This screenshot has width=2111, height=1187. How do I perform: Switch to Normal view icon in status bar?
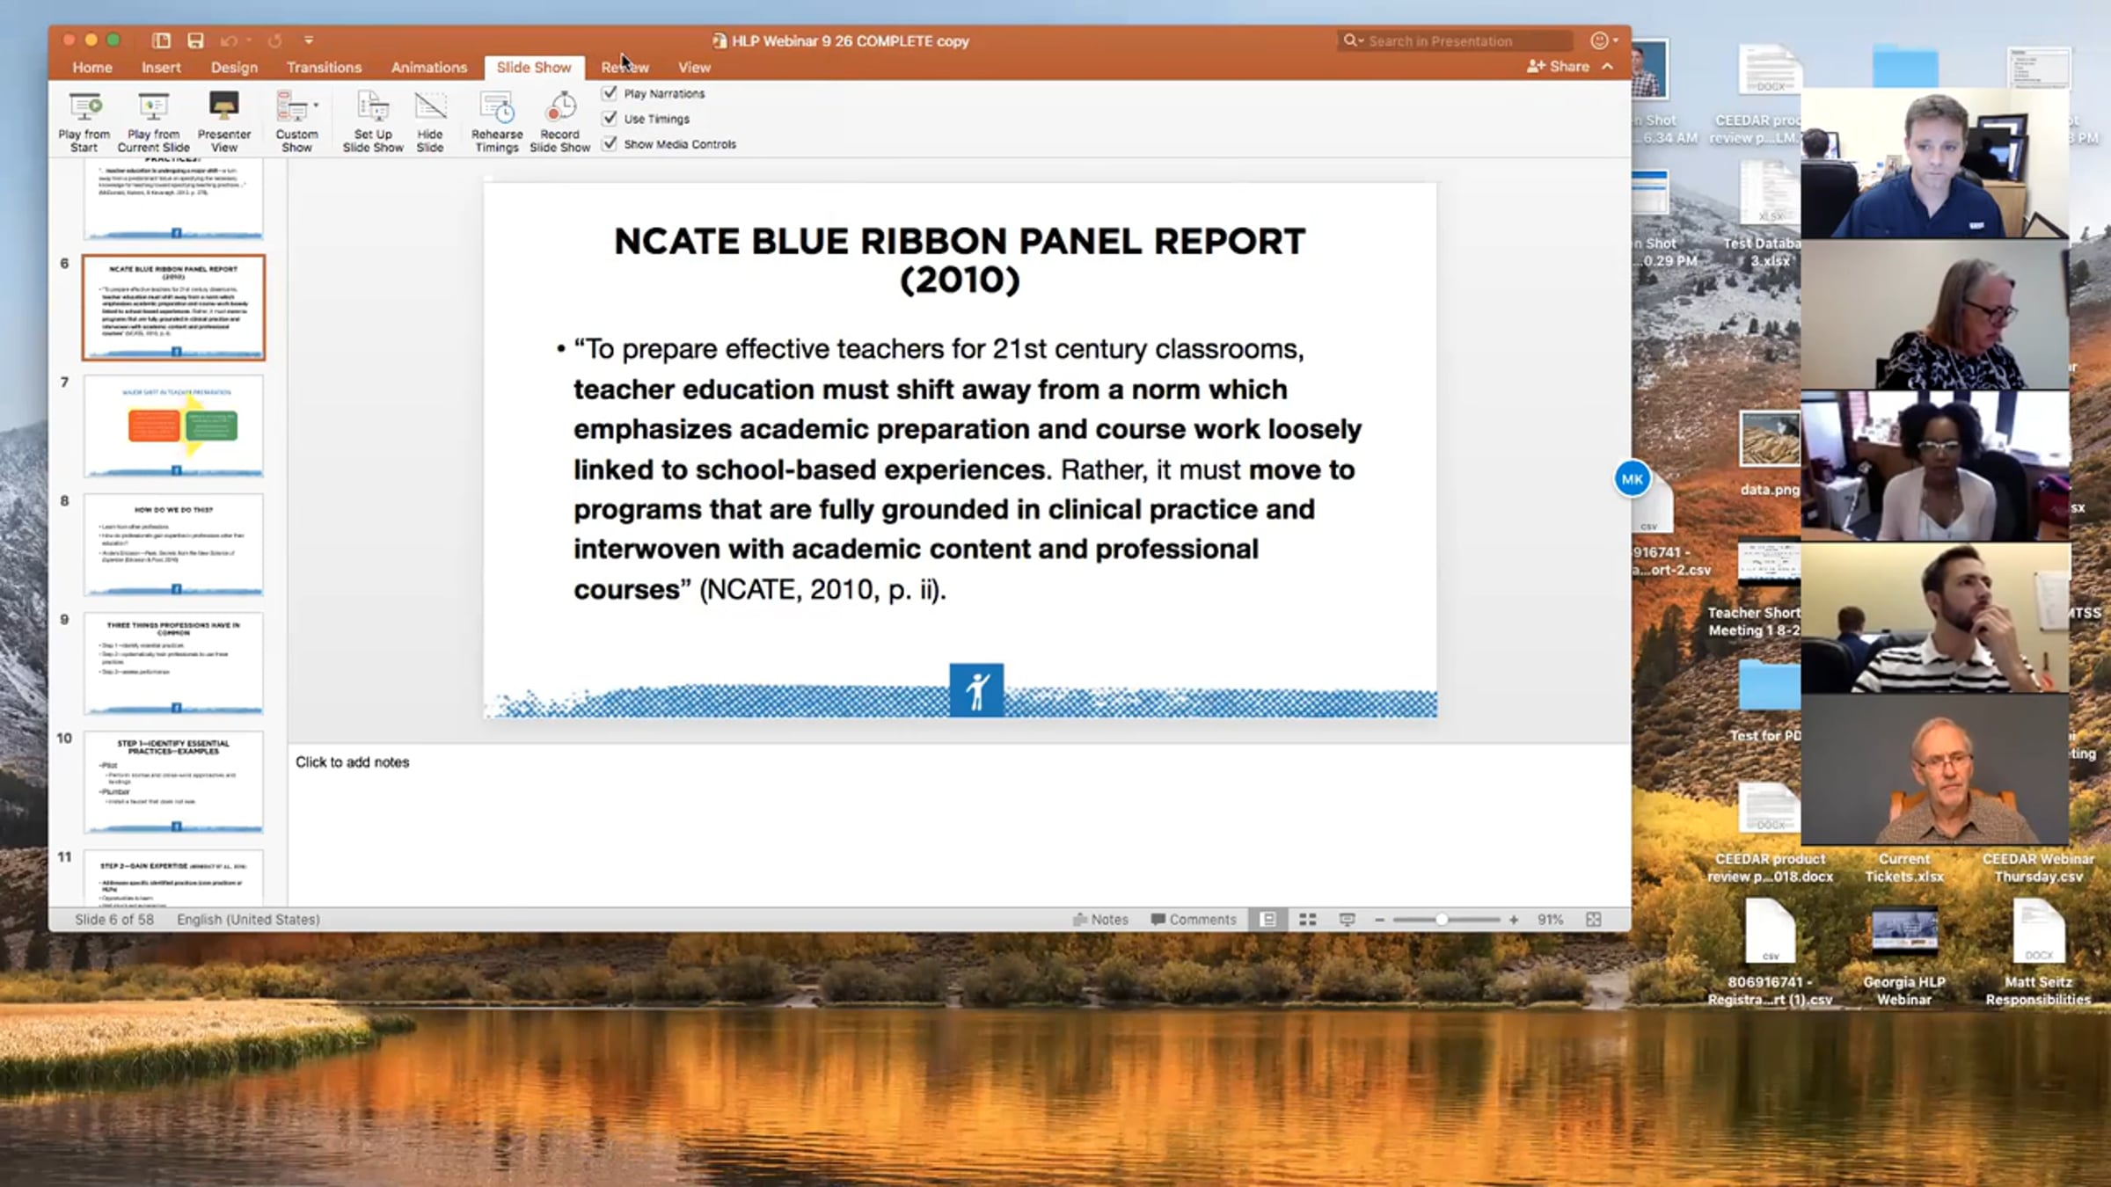tap(1267, 919)
